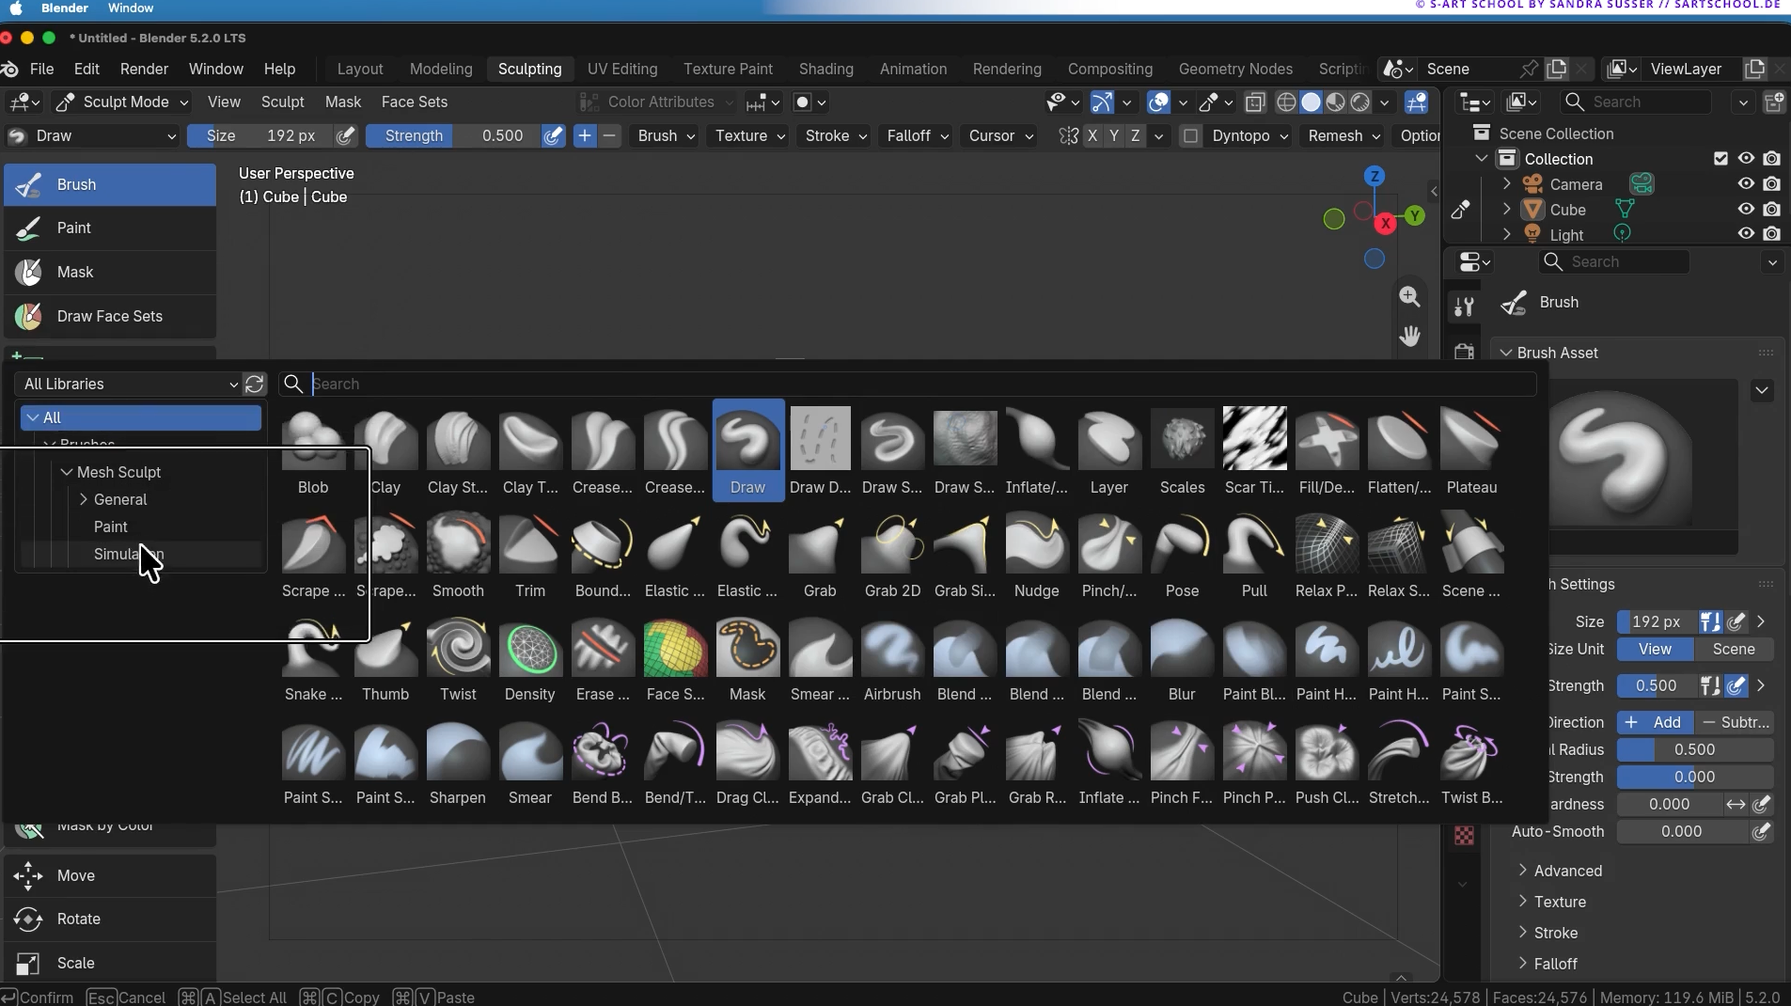Image resolution: width=1791 pixels, height=1006 pixels.
Task: Click the pan view hand icon
Action: pyautogui.click(x=1409, y=336)
